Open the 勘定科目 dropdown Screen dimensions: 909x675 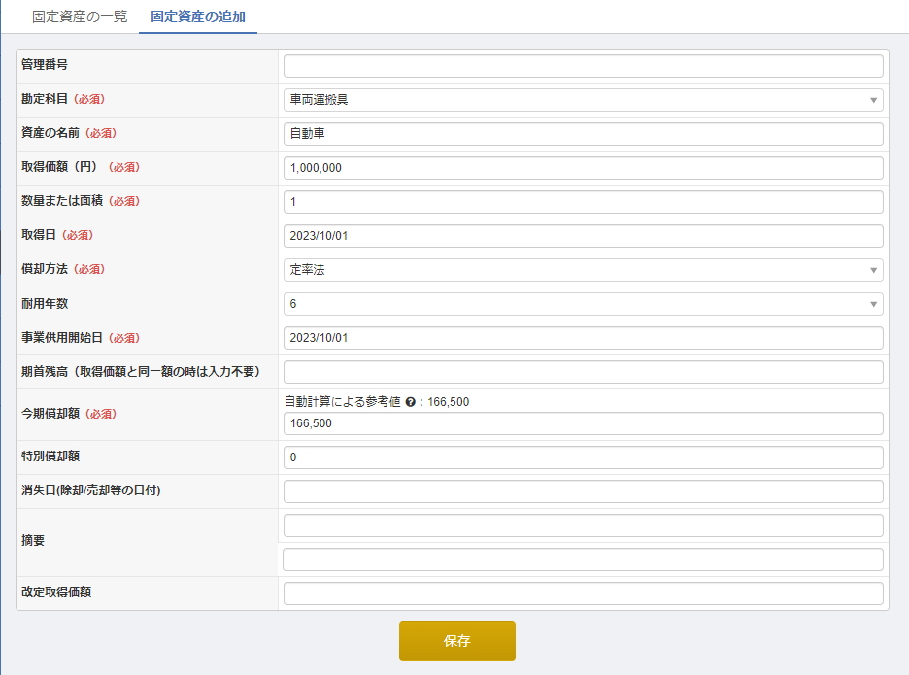(x=583, y=100)
